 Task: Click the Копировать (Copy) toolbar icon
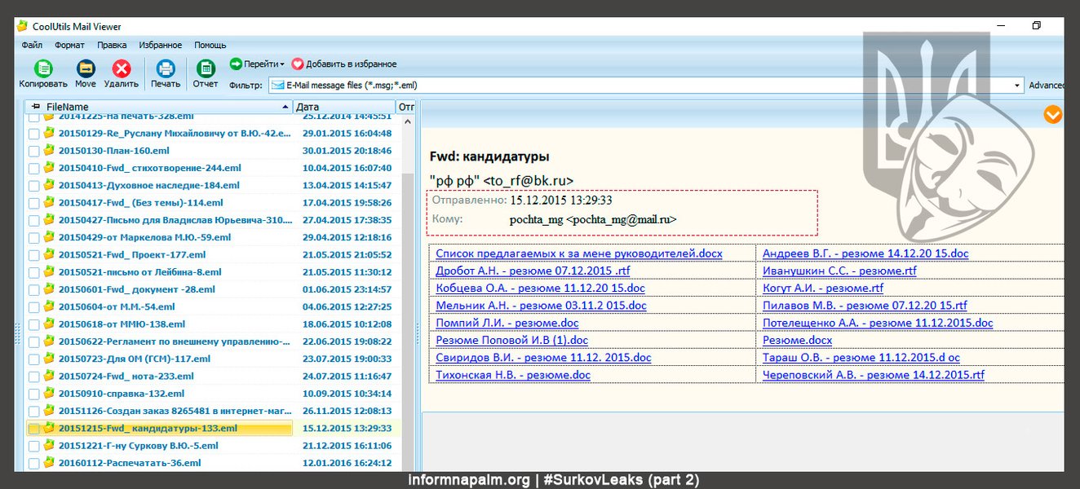coord(43,69)
